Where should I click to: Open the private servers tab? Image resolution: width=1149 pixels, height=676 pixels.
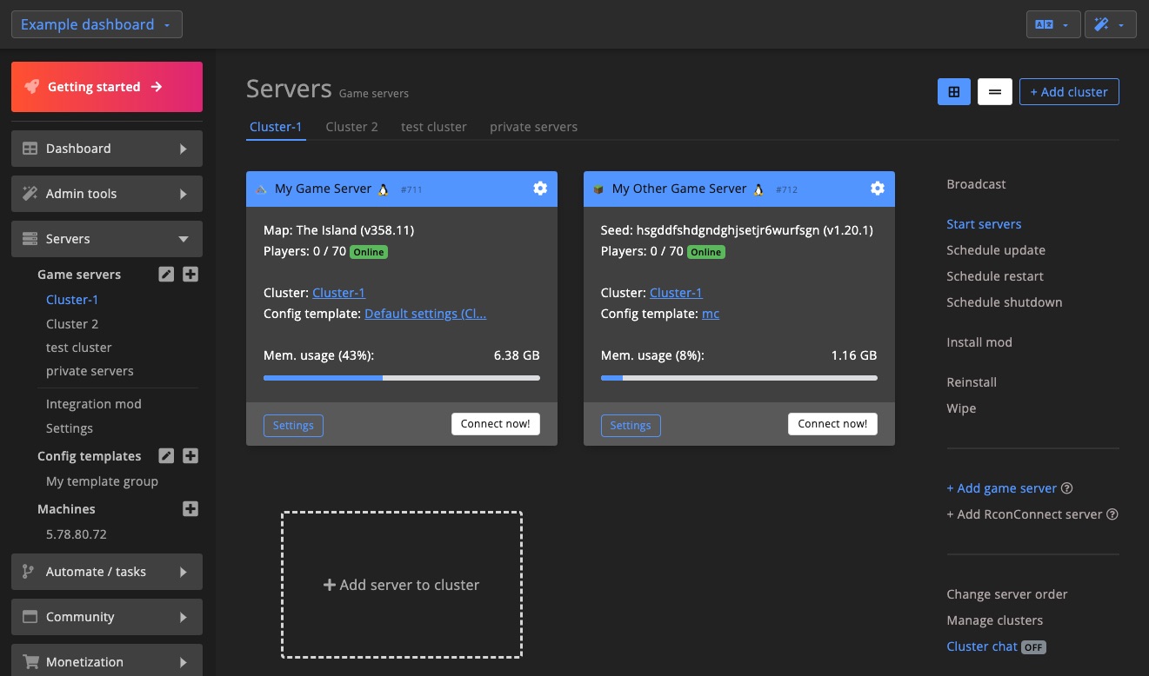[x=533, y=127]
